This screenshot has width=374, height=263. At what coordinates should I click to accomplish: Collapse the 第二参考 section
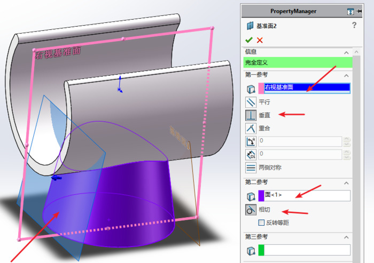point(346,182)
